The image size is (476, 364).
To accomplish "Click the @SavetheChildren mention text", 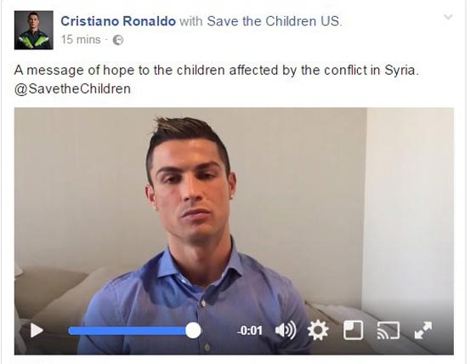I will (72, 89).
